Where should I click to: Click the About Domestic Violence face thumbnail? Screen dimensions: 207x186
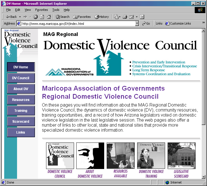click(x=90, y=156)
